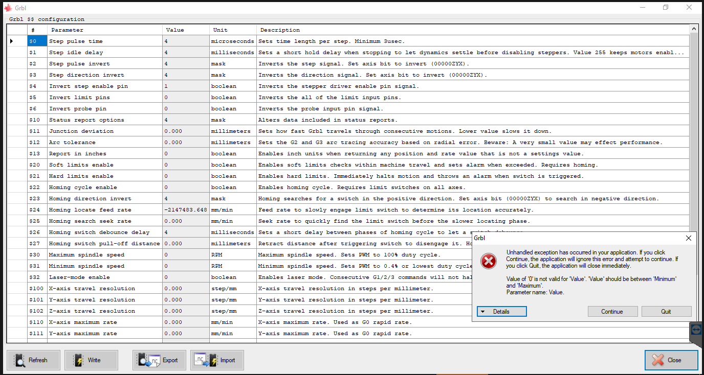Edit the Value cell for Invert step enable pin
Viewport: 704px width, 375px height.
coord(186,86)
